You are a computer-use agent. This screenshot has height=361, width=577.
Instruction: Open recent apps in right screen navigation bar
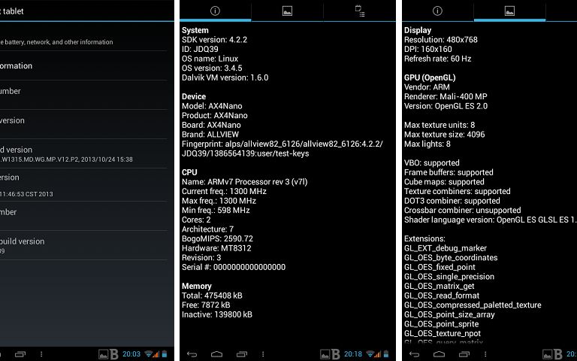(464, 353)
